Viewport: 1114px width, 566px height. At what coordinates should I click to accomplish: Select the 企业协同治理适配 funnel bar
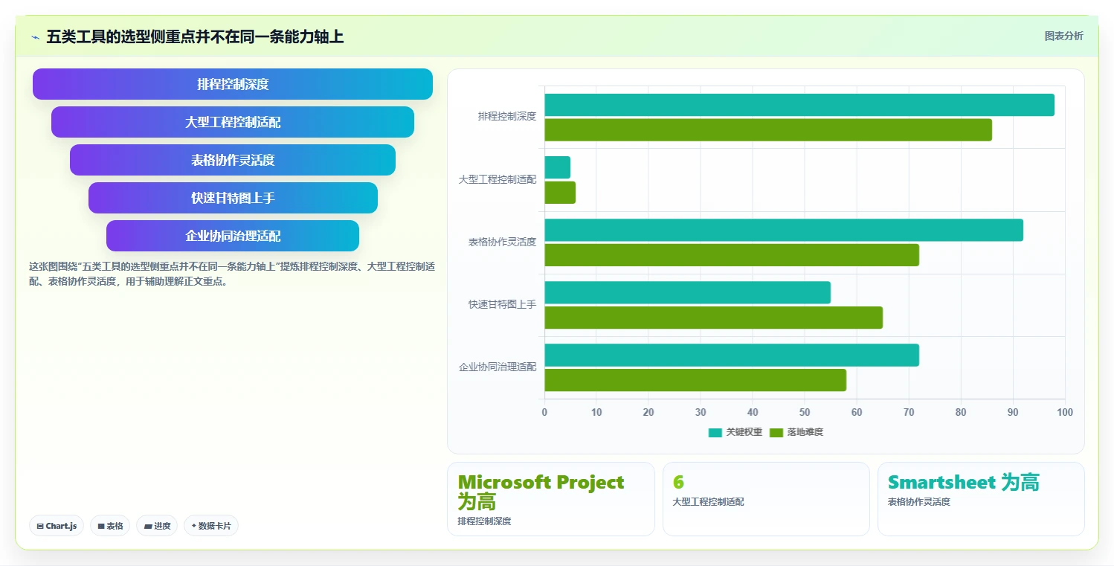[x=233, y=236]
